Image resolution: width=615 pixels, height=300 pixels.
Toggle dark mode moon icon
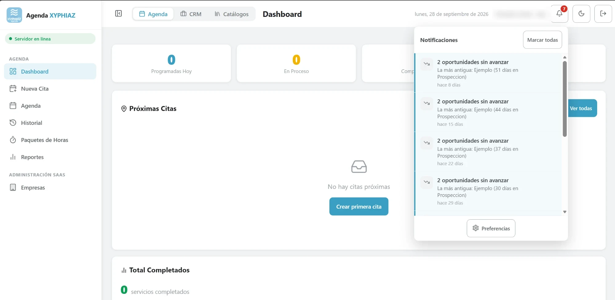pos(581,14)
